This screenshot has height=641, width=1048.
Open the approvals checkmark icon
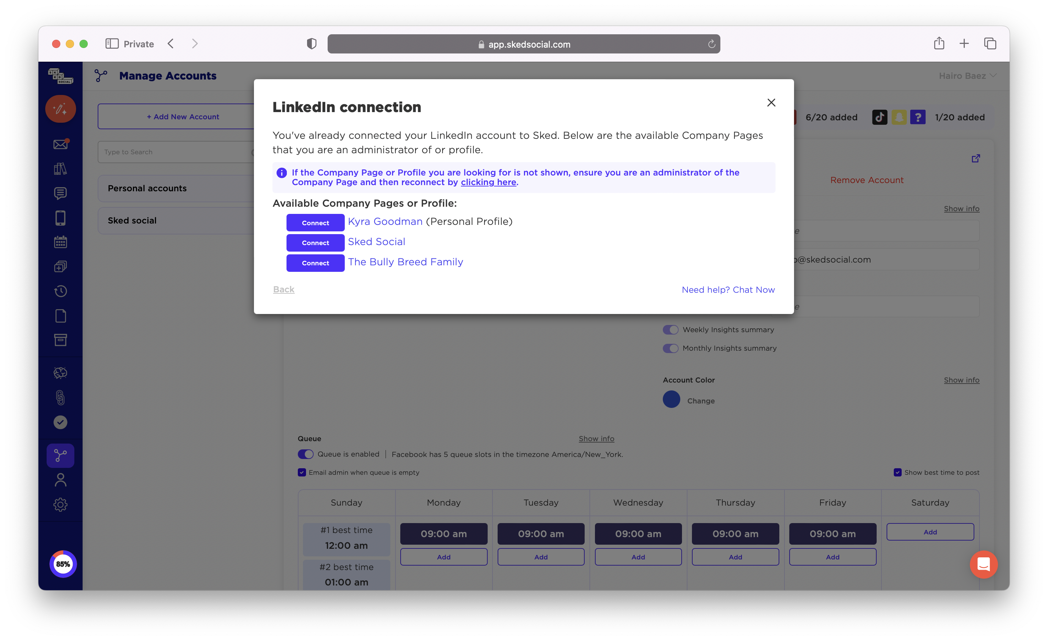pos(60,422)
